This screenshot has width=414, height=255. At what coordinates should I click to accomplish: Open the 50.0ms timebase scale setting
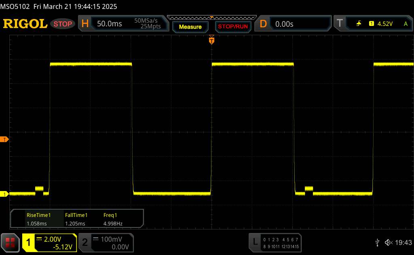coord(110,24)
